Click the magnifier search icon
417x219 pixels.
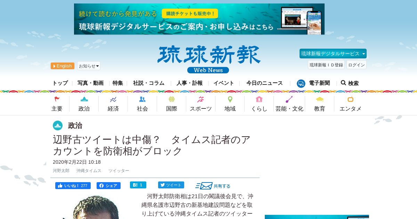pyautogui.click(x=343, y=83)
